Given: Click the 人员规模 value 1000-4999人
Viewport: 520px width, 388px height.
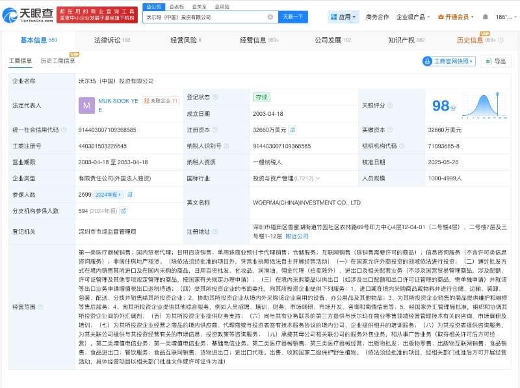Looking at the screenshot, I should tap(445, 178).
